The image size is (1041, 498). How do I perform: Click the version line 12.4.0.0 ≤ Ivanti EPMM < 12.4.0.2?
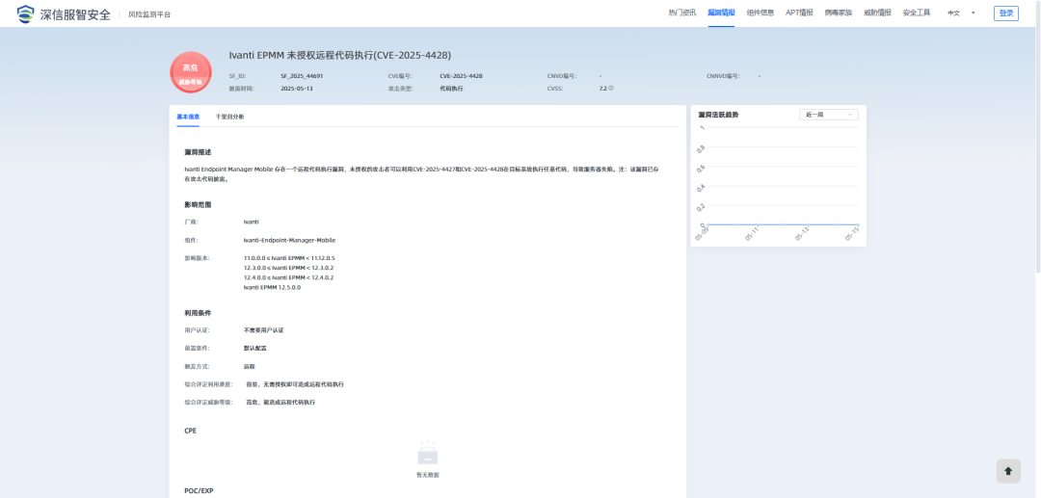point(288,277)
